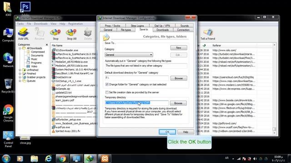The width and height of the screenshot is (291, 163).
Task: Click the download list vertical scrollbar
Action: 274,89
